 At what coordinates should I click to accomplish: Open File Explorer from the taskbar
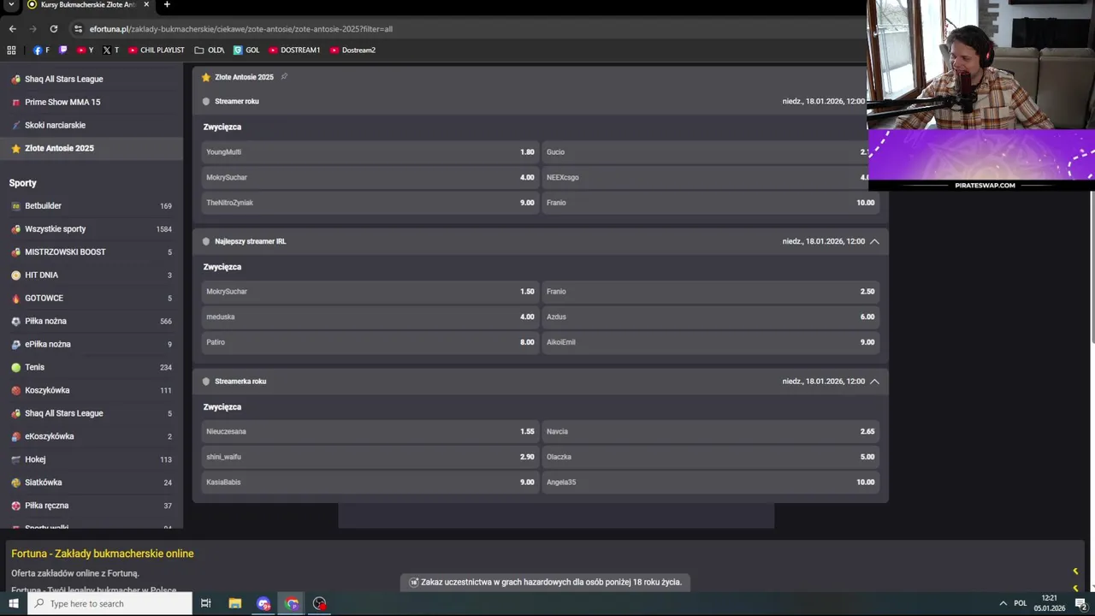(235, 603)
